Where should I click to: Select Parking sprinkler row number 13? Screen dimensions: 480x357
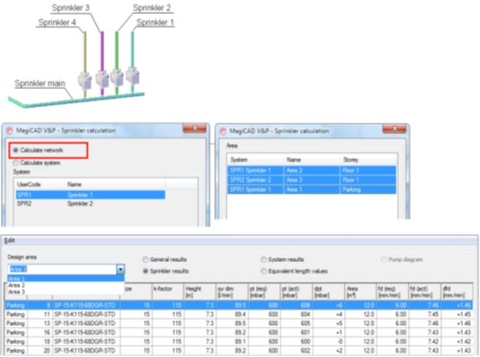[x=239, y=323]
